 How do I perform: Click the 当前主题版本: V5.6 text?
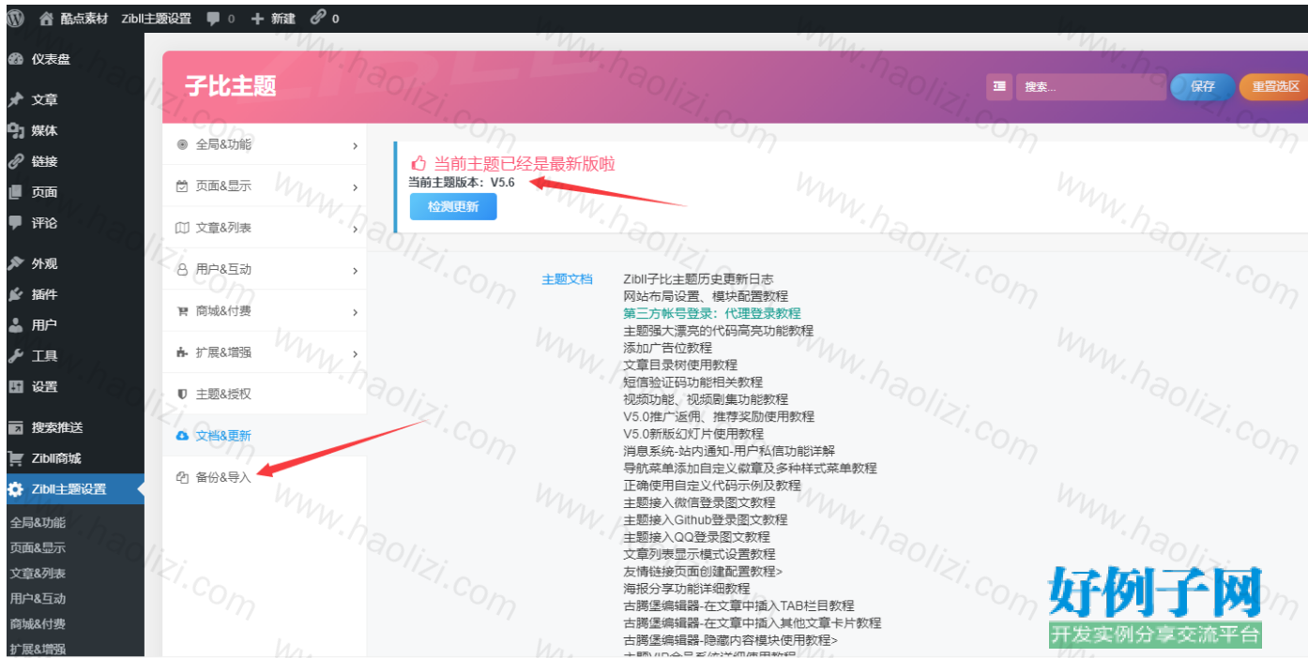(461, 182)
